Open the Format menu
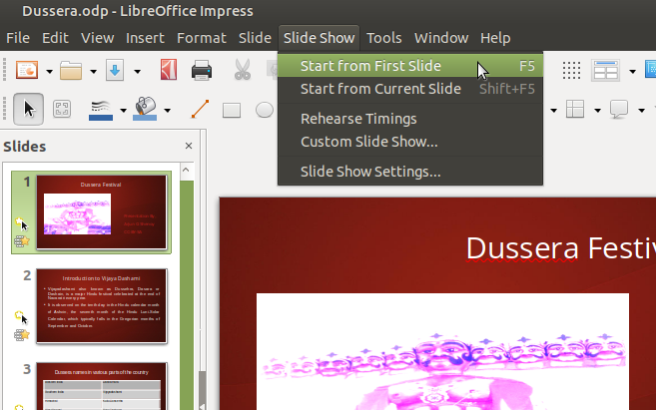 pyautogui.click(x=202, y=38)
